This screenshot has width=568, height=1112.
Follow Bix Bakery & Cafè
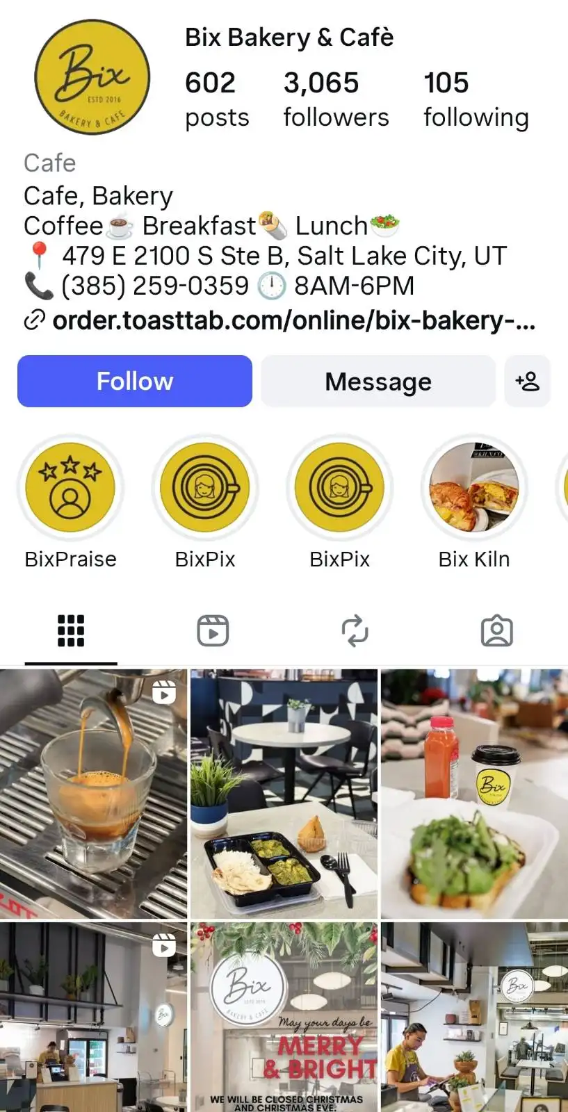[135, 381]
